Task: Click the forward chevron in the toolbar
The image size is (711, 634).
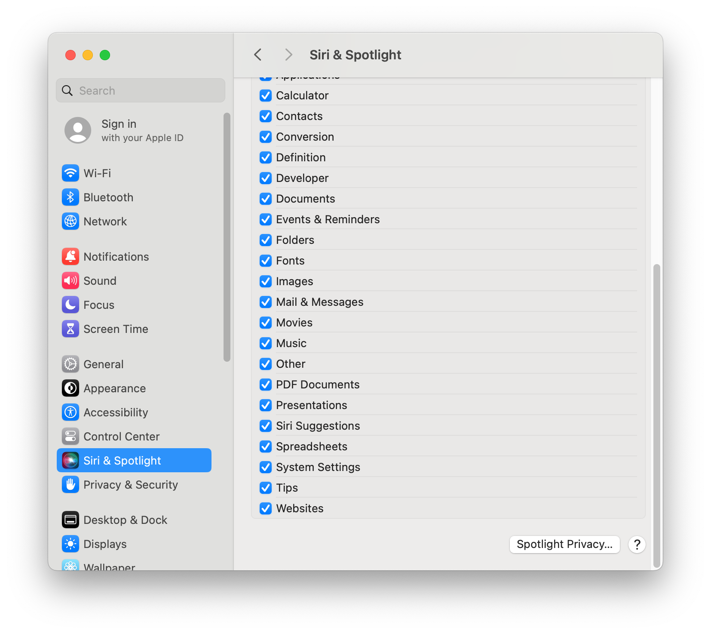Action: [x=288, y=55]
